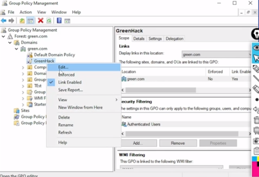Choose Edit... from the context menu
Viewport: 259px width, 177px height.
(84, 67)
